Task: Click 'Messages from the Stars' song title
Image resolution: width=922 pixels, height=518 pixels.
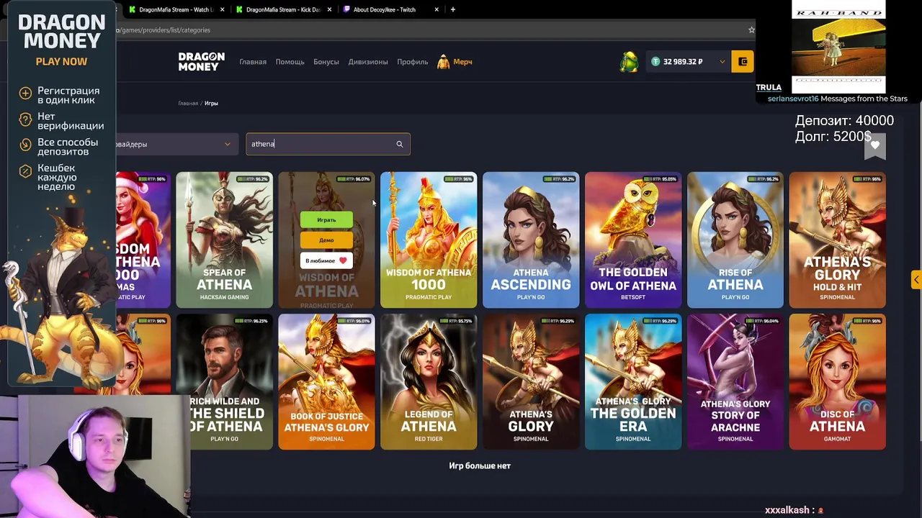Action: [864, 99]
